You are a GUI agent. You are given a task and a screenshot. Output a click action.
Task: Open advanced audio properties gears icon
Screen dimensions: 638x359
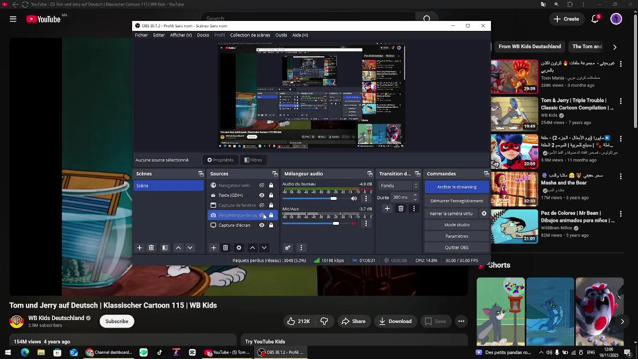click(288, 248)
